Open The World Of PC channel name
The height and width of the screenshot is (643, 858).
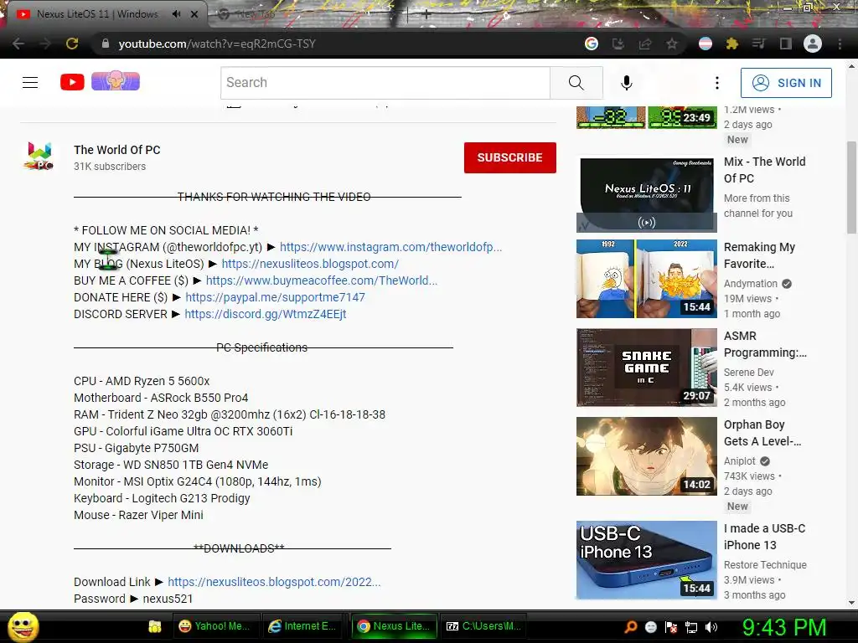[x=117, y=150]
